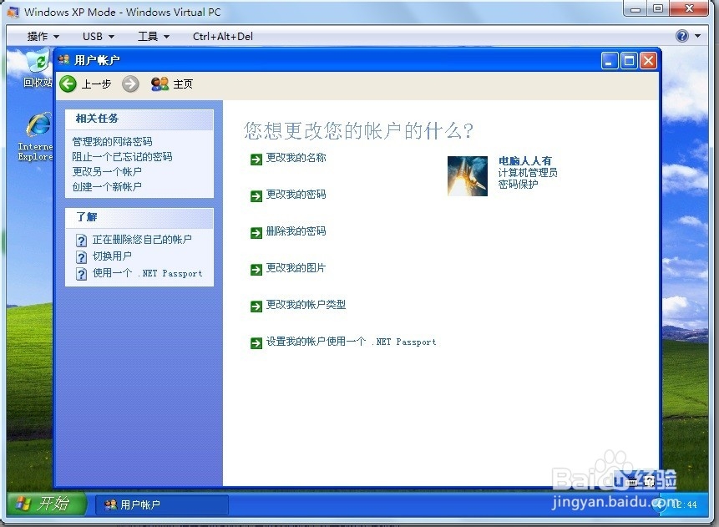Click the arrow icon beside 更改我的名称
719x527 pixels.
pos(256,160)
